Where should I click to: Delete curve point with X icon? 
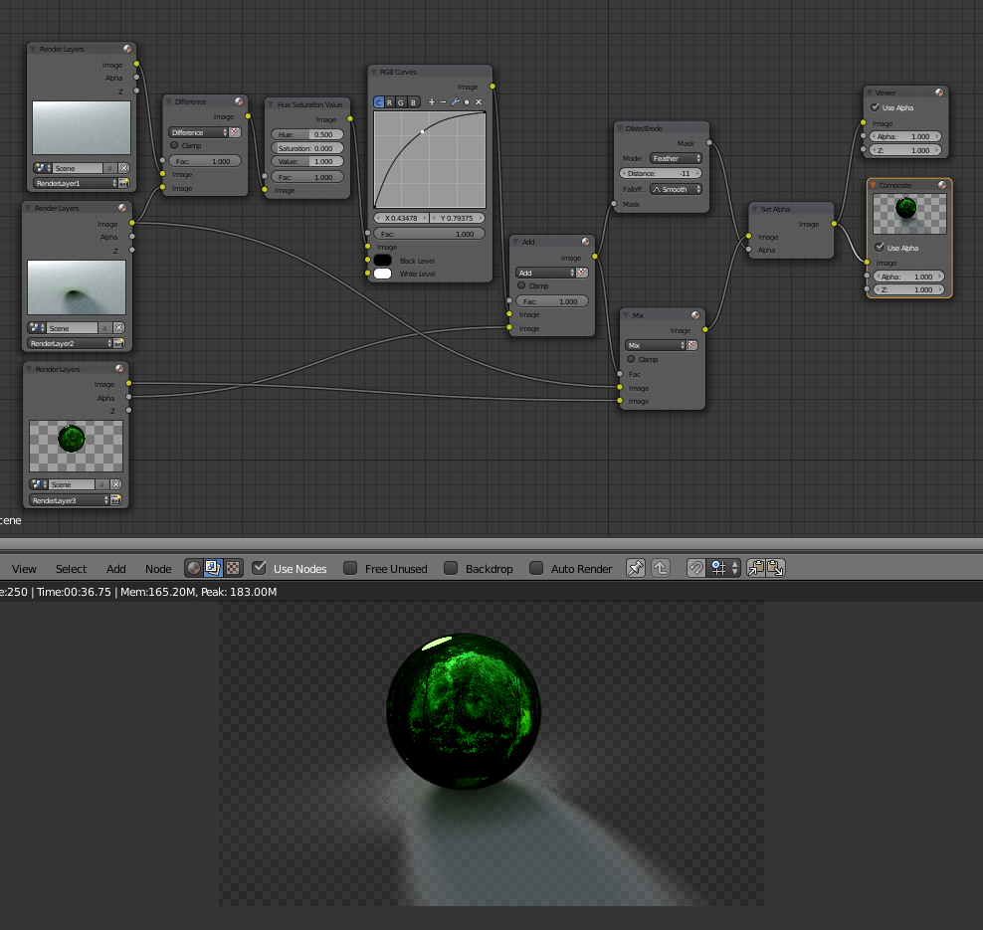pyautogui.click(x=479, y=102)
